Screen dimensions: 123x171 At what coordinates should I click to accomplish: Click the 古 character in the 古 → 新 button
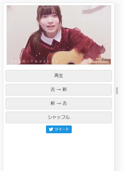click(53, 89)
